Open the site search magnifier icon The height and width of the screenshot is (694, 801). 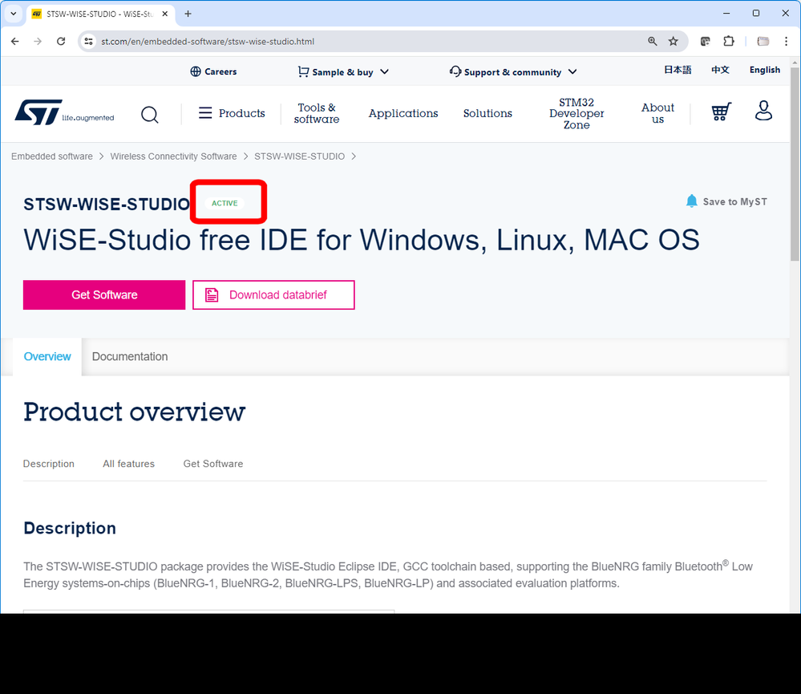(x=150, y=115)
